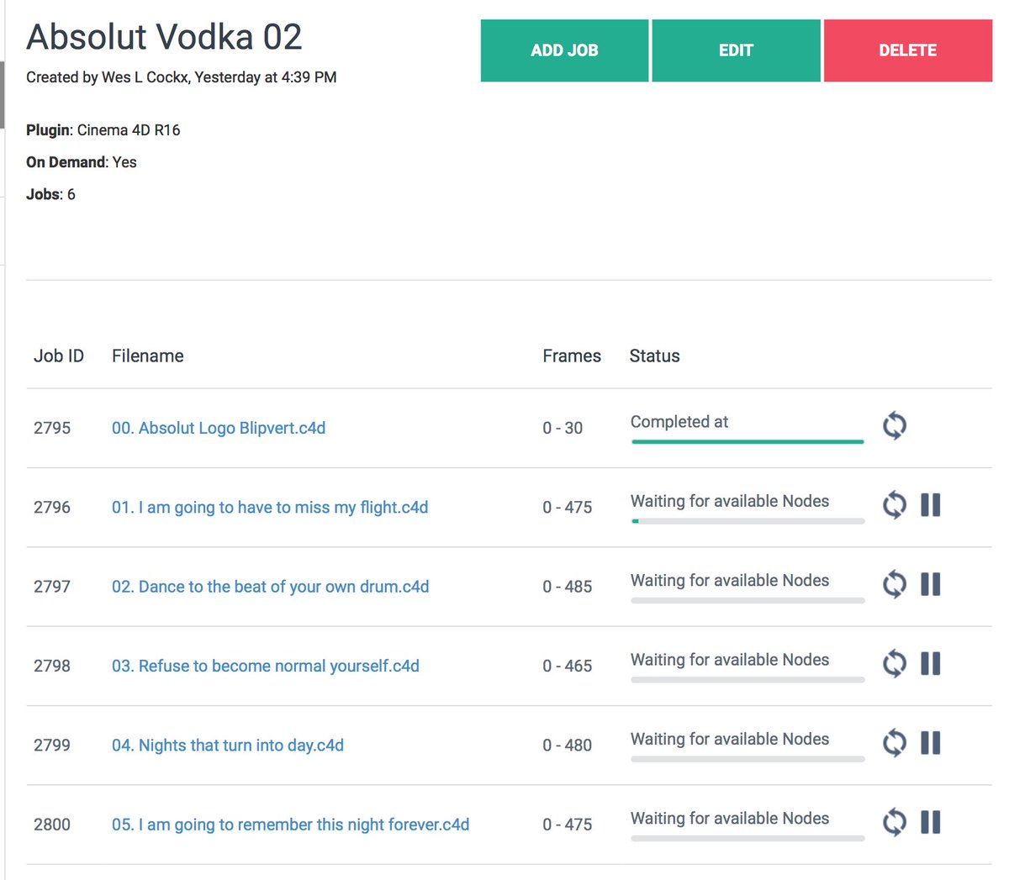Click the Status column header
Screen dimensions: 1009x880
pos(654,356)
